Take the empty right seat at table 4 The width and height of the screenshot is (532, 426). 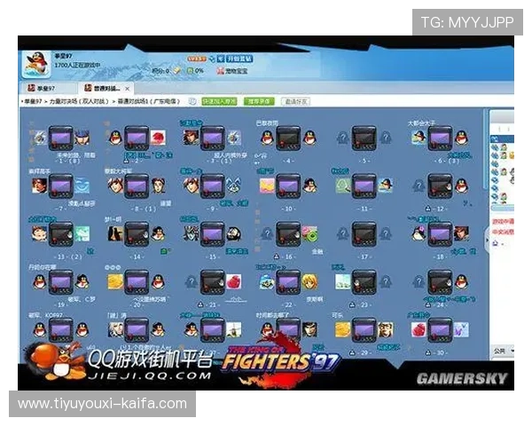309,138
